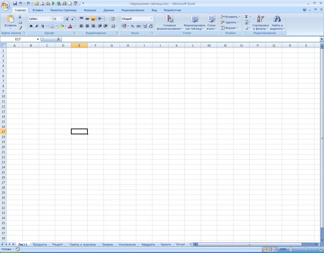Toggle wrap text
This screenshot has width=324, height=253.
point(113,19)
